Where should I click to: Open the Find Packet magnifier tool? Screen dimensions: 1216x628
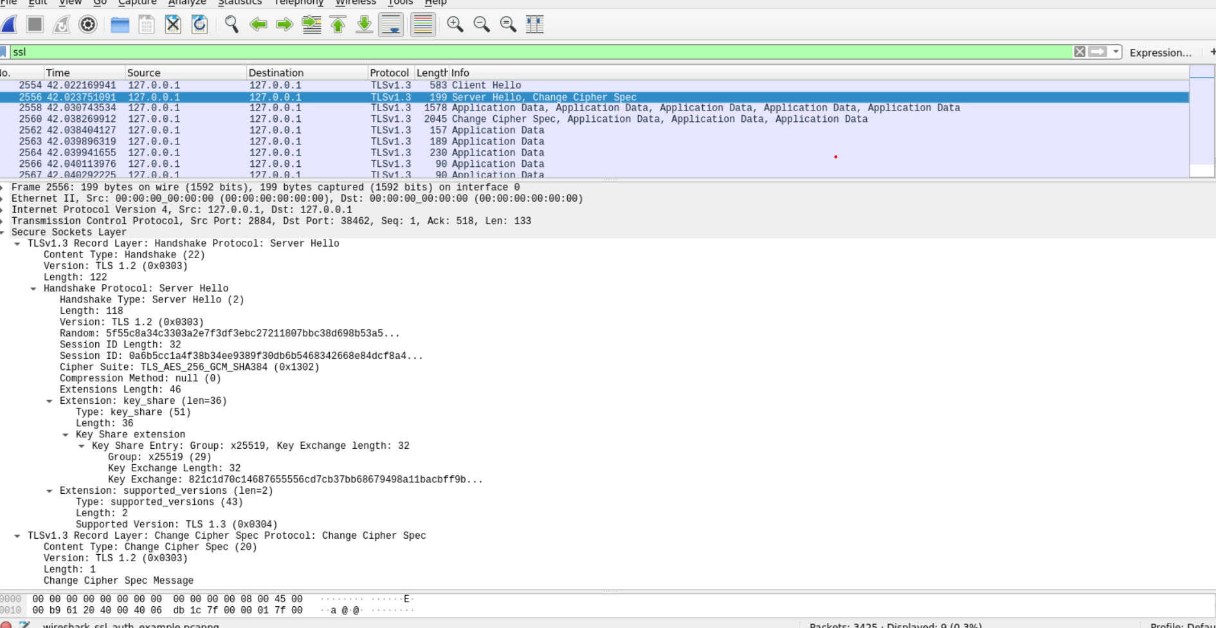tap(231, 25)
